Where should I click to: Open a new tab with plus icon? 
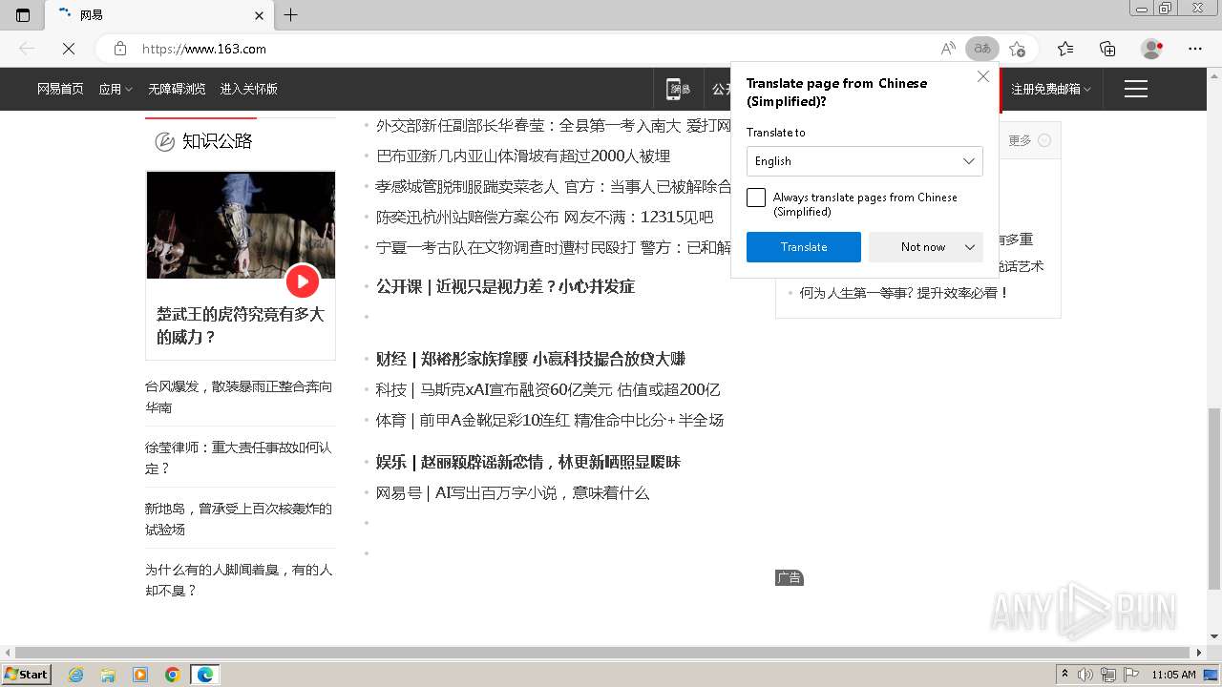point(291,15)
